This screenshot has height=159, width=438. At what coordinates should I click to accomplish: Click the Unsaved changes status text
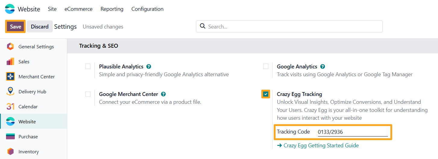pos(103,27)
